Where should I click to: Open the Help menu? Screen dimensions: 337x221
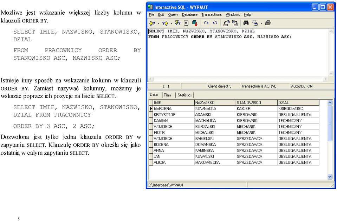pyautogui.click(x=247, y=15)
